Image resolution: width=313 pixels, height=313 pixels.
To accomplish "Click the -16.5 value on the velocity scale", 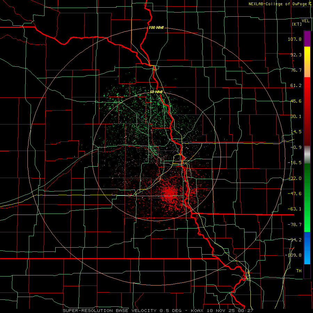I will click(x=295, y=163).
